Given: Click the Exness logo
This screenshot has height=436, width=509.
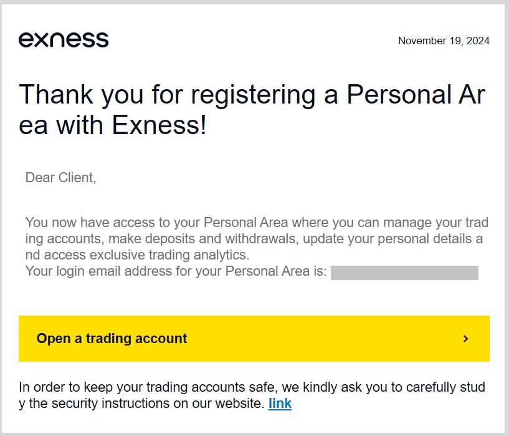Looking at the screenshot, I should pyautogui.click(x=64, y=39).
